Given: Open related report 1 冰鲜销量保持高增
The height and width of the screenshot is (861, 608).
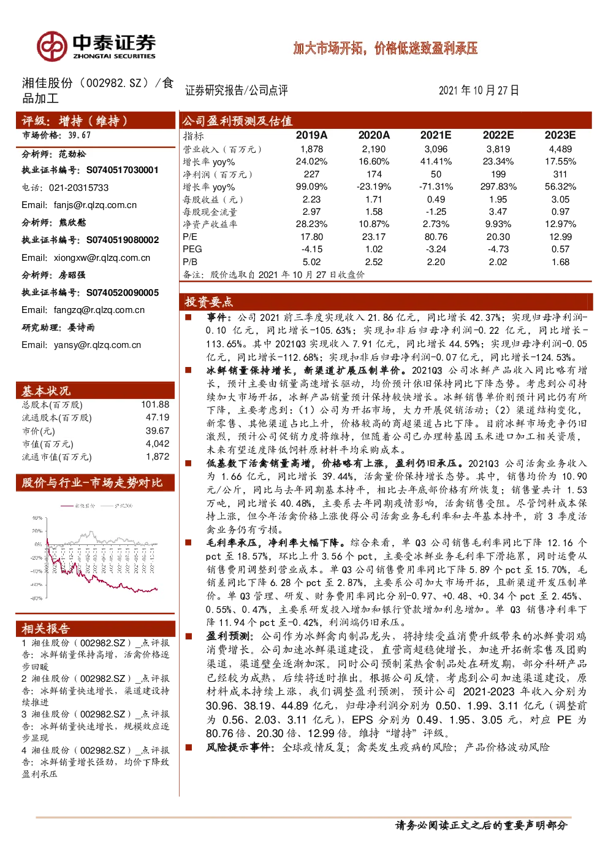Looking at the screenshot, I should click(x=96, y=655).
